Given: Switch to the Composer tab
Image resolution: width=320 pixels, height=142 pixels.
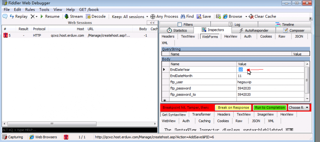Looking at the screenshot, I should 294,30.
